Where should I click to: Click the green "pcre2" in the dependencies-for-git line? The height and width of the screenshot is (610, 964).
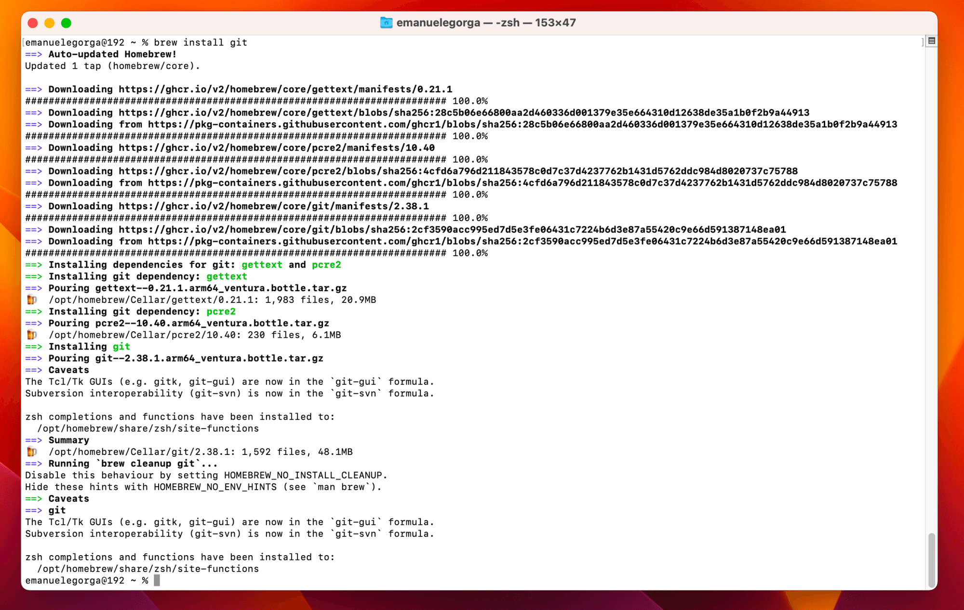pyautogui.click(x=326, y=265)
